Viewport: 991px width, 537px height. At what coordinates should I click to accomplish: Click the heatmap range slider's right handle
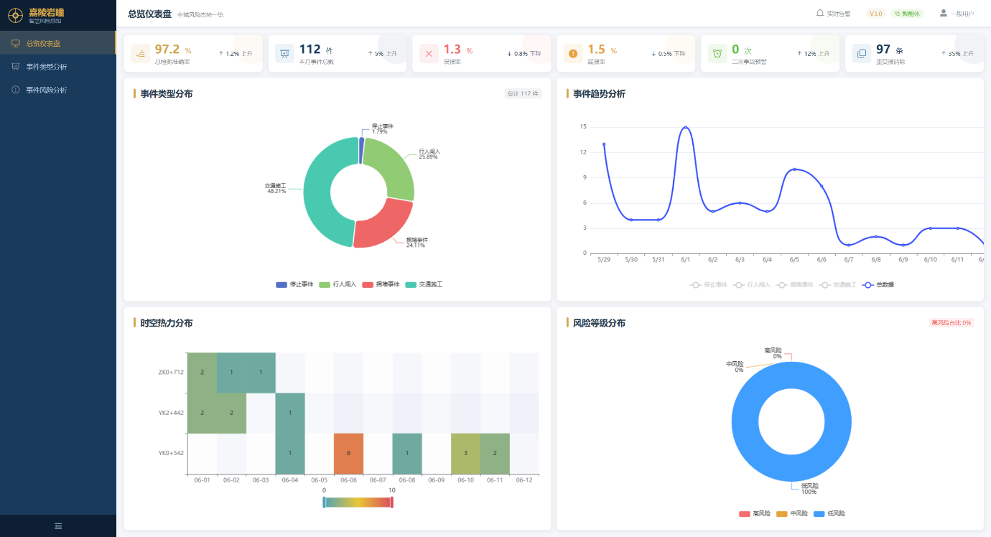[x=392, y=502]
